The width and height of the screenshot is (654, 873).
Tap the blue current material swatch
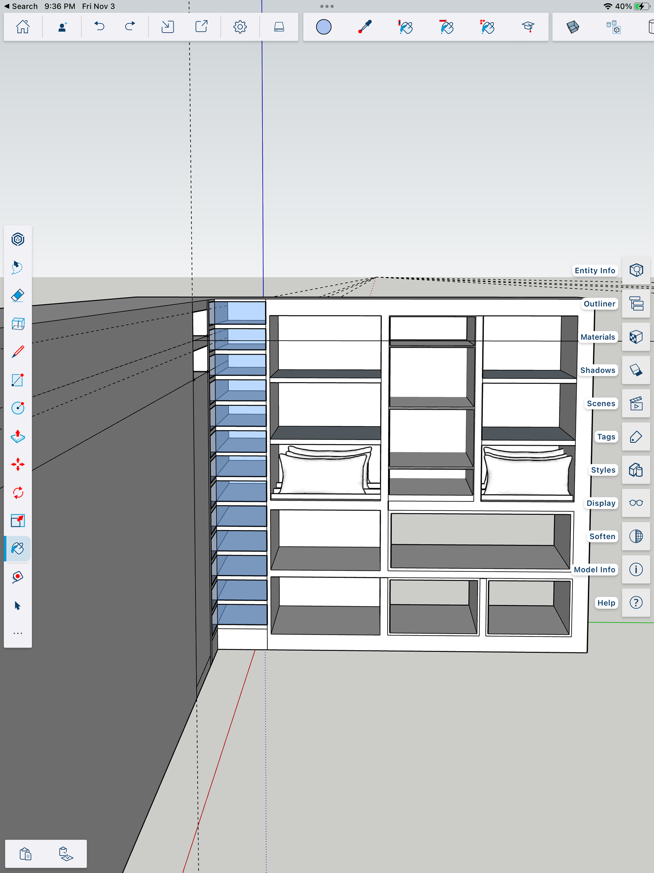(x=324, y=27)
